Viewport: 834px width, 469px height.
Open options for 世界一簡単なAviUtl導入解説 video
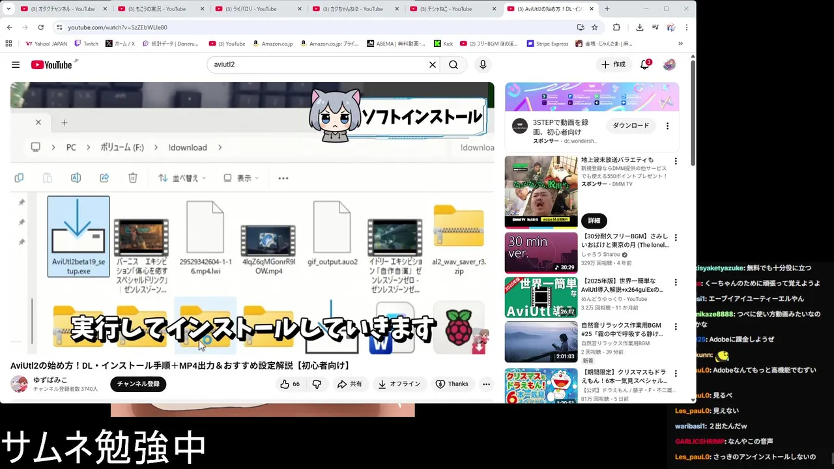pyautogui.click(x=675, y=283)
